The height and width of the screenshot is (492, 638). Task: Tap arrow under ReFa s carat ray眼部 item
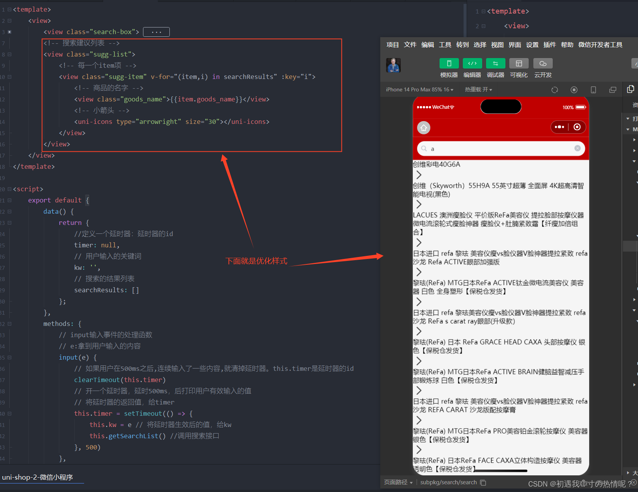pos(419,331)
